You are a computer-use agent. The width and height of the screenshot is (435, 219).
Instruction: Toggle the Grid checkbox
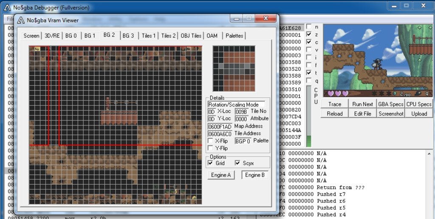pos(210,163)
